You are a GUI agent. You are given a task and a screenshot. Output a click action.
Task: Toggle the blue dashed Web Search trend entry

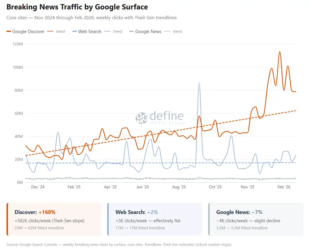[113, 31]
